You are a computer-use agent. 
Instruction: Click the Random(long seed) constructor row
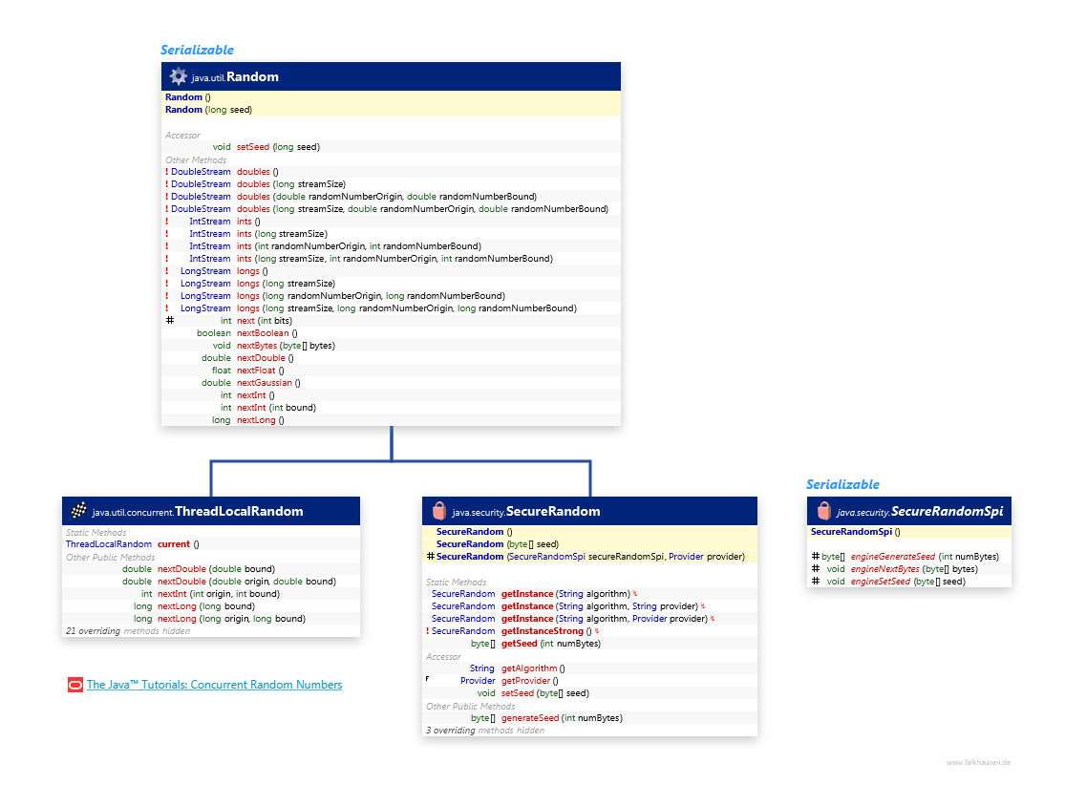click(x=392, y=109)
